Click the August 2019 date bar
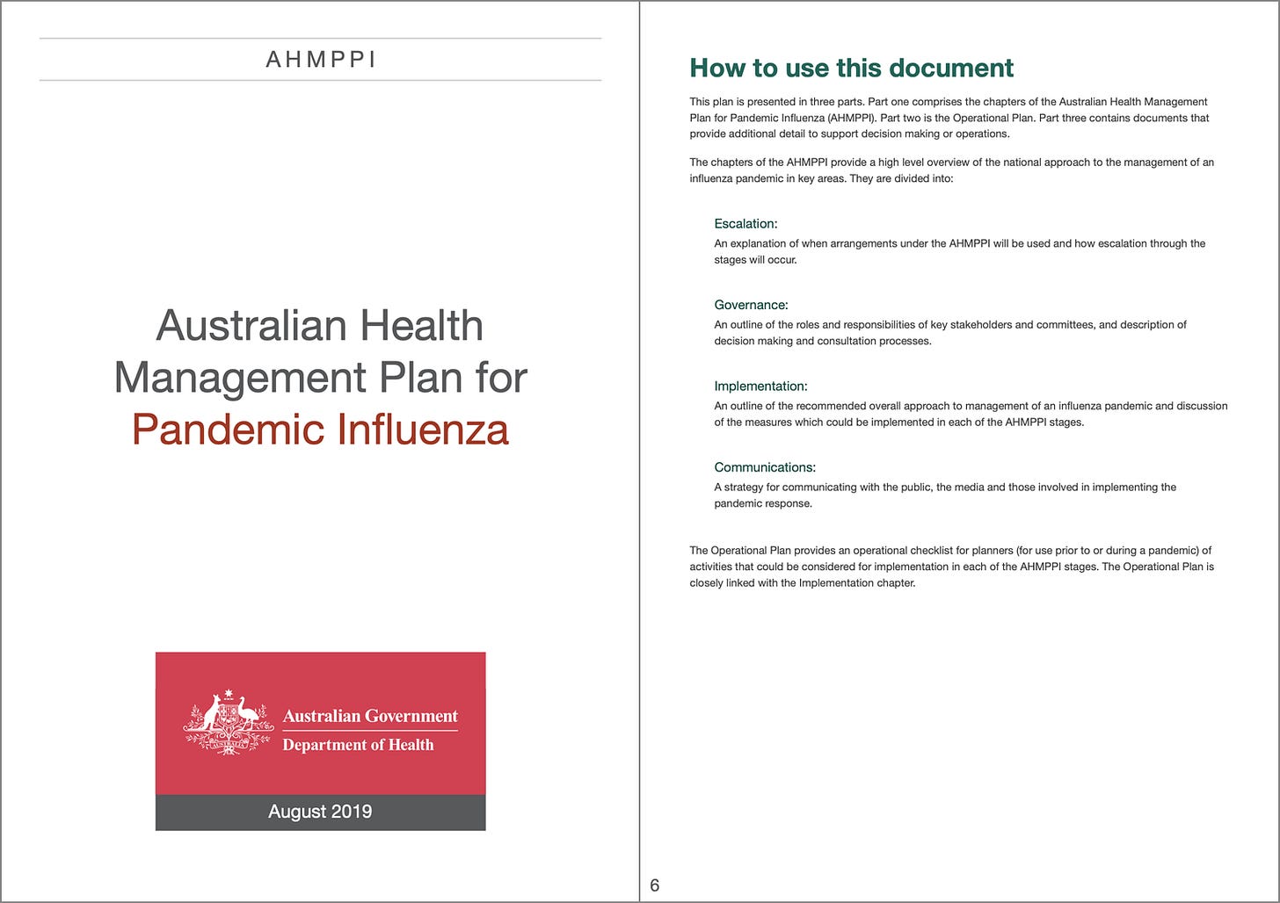Viewport: 1280px width, 903px height. (320, 811)
